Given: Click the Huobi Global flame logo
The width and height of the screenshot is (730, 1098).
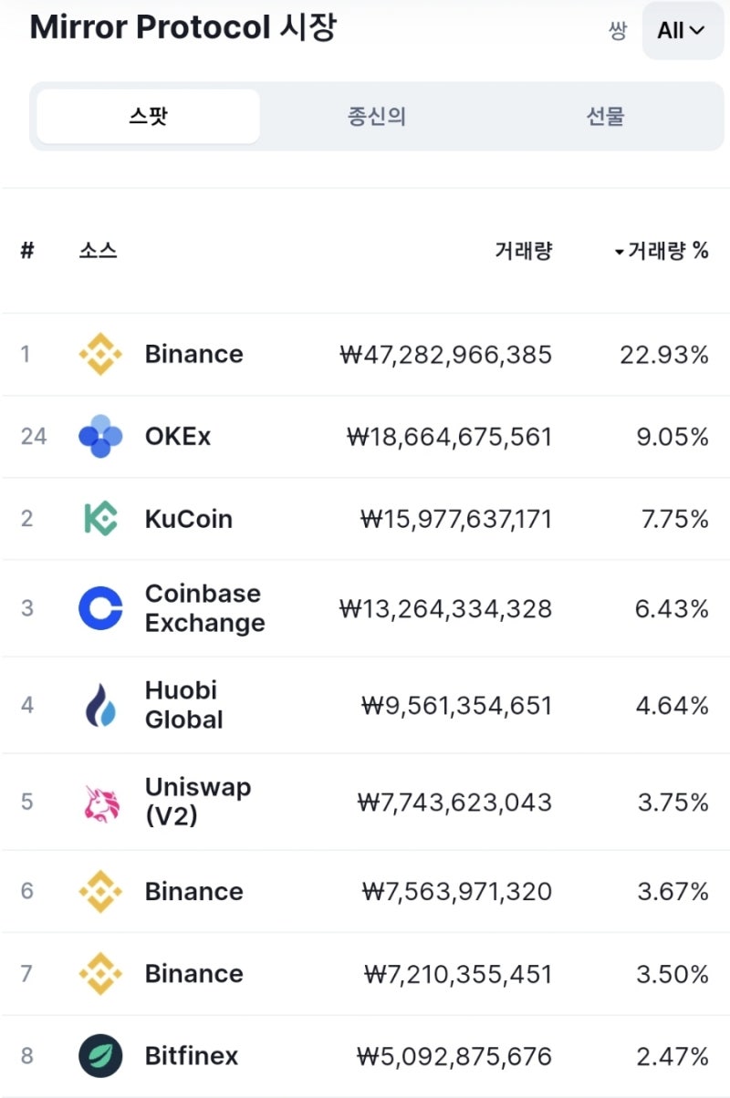Looking at the screenshot, I should click(x=100, y=705).
